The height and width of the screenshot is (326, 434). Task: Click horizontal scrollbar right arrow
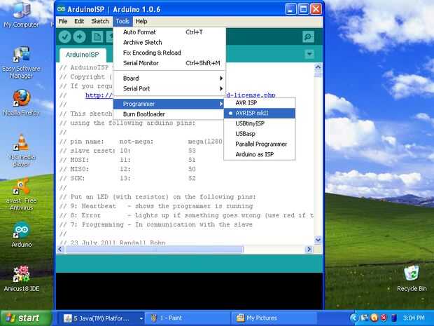click(x=309, y=249)
